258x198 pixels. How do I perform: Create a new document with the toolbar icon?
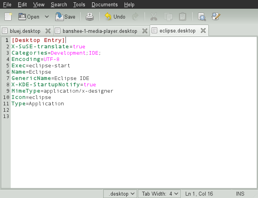(x=8, y=17)
